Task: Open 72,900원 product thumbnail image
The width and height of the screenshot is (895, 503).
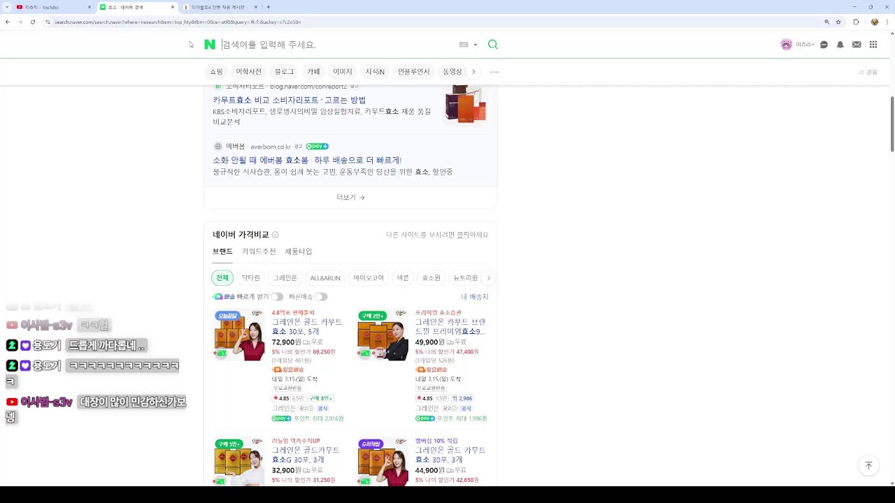Action: pyautogui.click(x=239, y=335)
